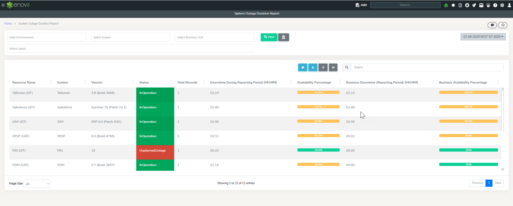Open the star favorites icon
This screenshot has height=206, width=513.
pos(467,5)
